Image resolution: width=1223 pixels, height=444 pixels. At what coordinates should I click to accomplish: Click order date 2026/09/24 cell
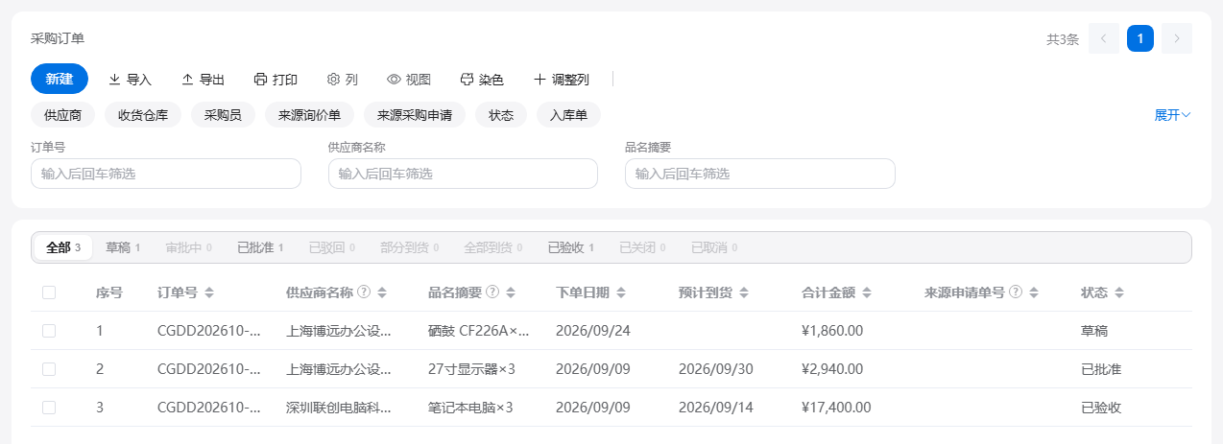click(593, 331)
